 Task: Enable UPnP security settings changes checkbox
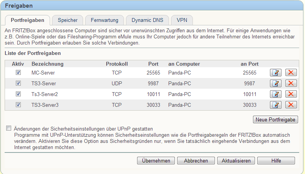pos(8,128)
